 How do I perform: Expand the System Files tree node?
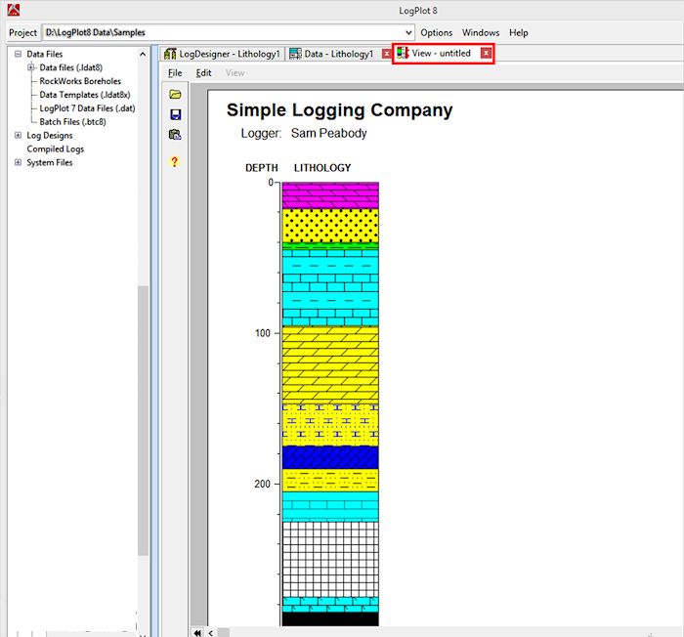(x=18, y=162)
